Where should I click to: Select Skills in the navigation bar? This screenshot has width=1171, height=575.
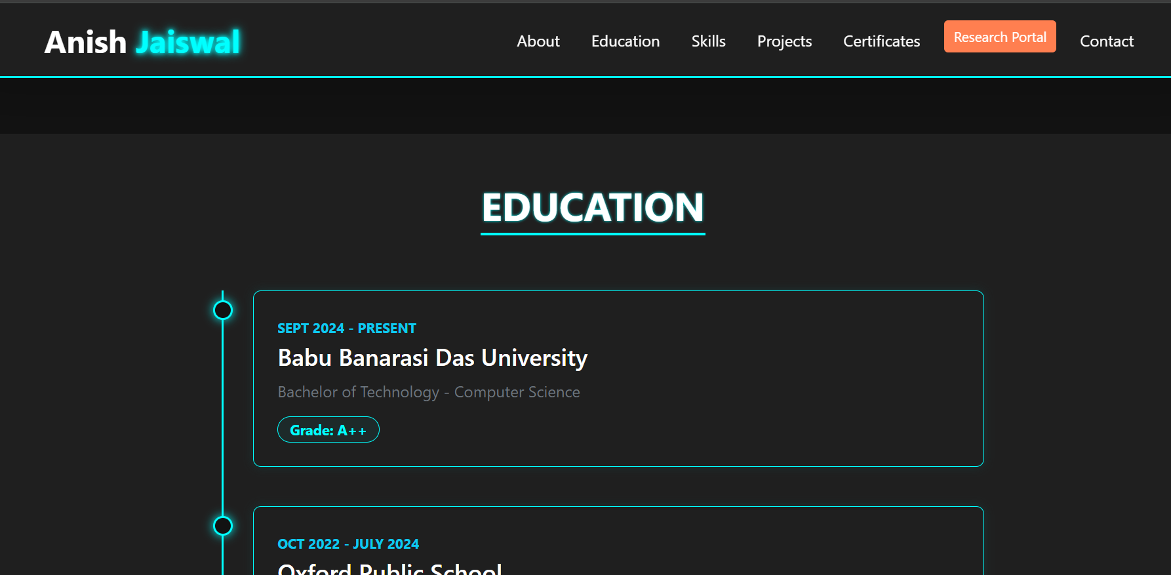tap(708, 41)
